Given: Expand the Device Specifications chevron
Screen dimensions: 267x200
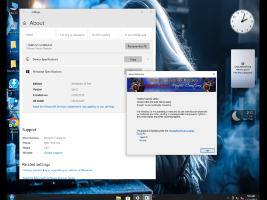Looking at the screenshot, I should 148,59.
